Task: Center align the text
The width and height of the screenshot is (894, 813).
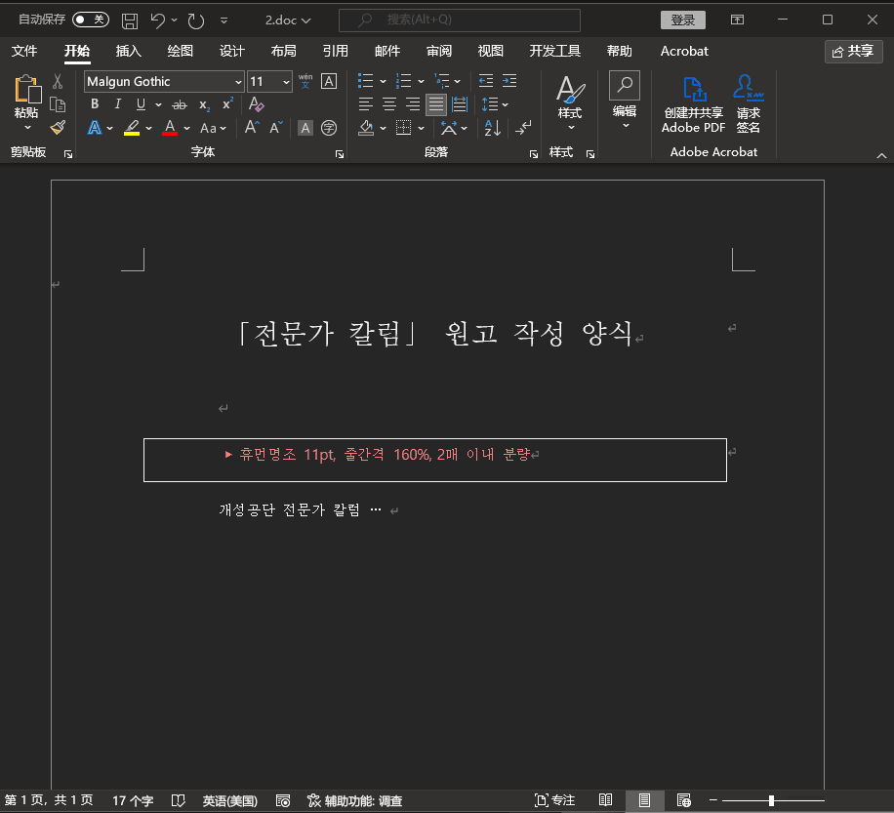Action: pyautogui.click(x=389, y=104)
